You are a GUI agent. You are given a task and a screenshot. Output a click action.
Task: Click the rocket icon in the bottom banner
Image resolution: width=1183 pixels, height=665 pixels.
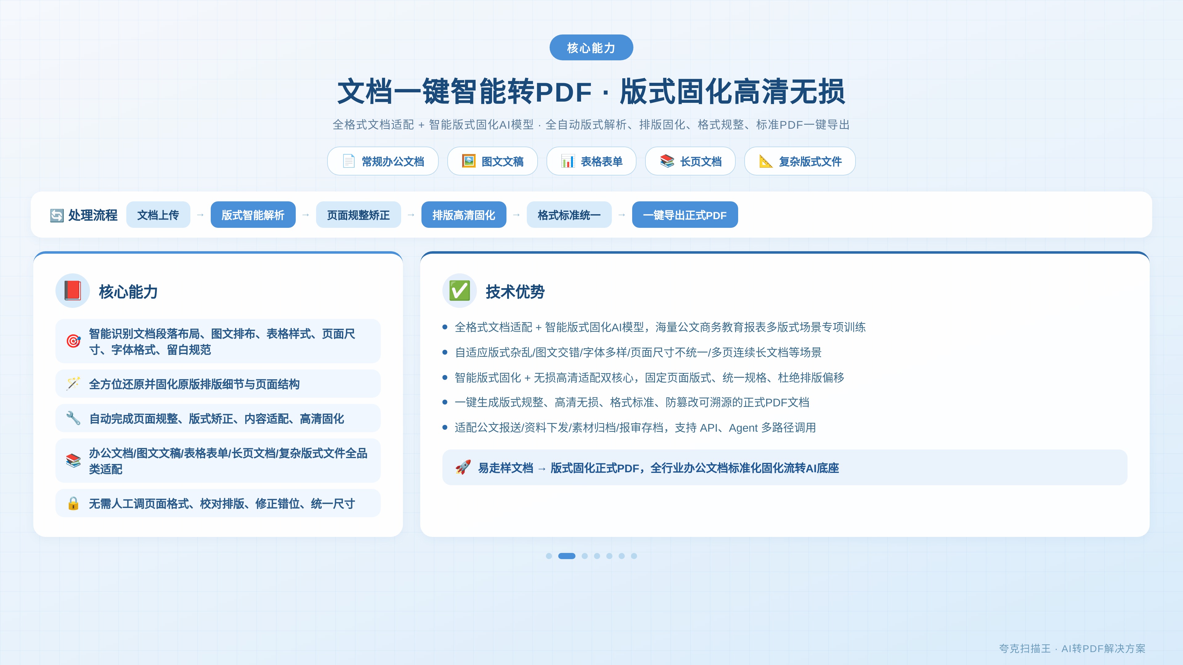(x=463, y=467)
